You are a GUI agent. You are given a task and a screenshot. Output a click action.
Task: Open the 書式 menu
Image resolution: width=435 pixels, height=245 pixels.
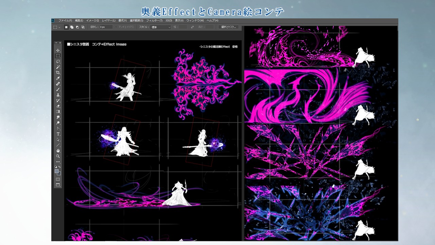coord(123,20)
